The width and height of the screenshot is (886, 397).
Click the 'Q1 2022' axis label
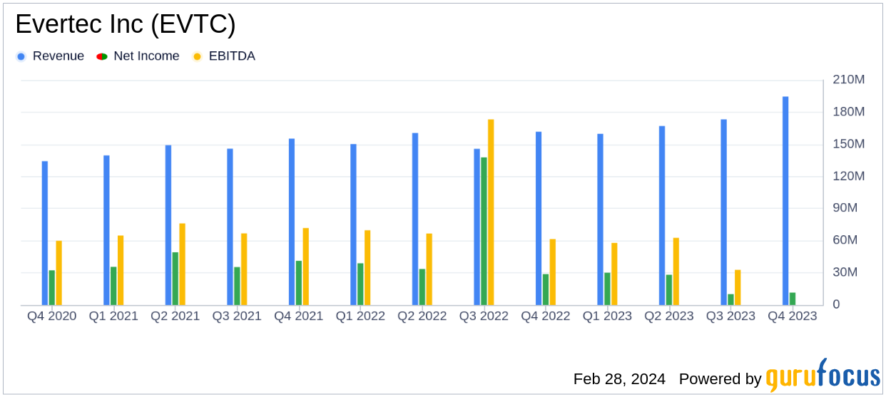(x=360, y=316)
